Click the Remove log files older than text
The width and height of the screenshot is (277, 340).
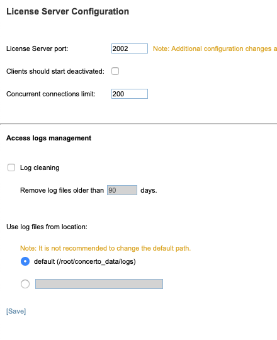[x=62, y=190]
